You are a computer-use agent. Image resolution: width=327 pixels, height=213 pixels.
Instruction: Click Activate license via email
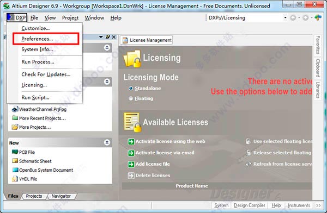[x=161, y=153]
